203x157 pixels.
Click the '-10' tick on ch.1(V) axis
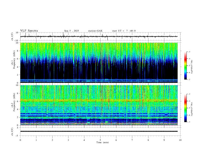click(x=16, y=41)
